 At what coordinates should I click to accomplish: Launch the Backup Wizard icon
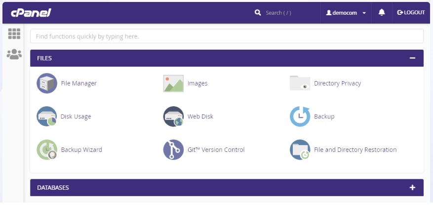coord(47,150)
